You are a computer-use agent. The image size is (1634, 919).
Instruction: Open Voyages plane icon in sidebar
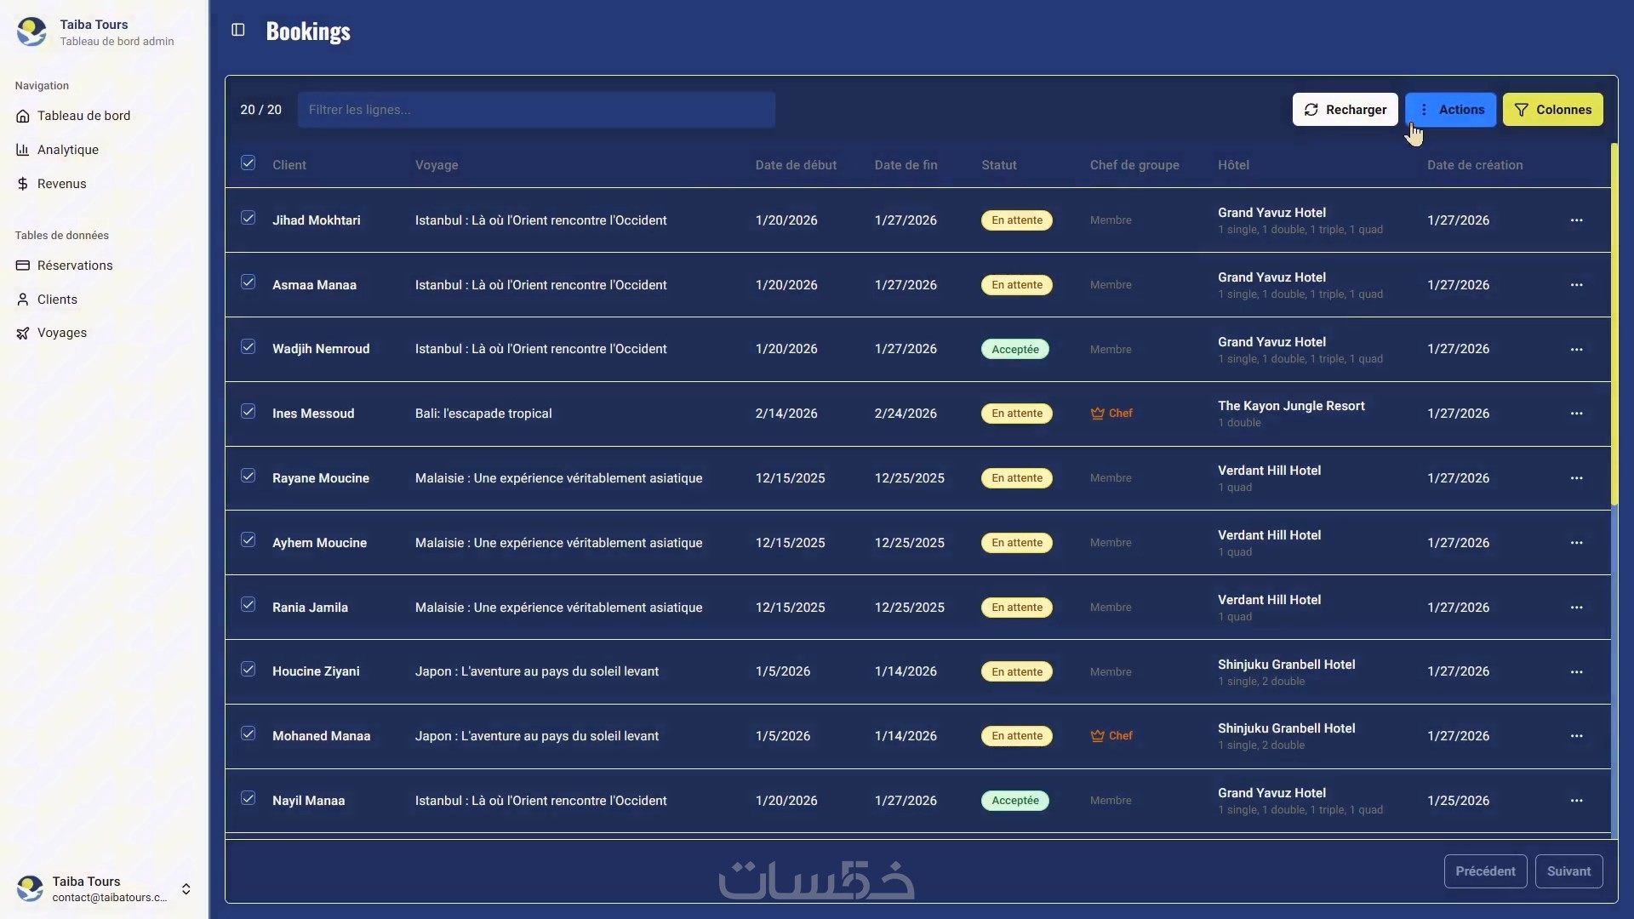23,334
